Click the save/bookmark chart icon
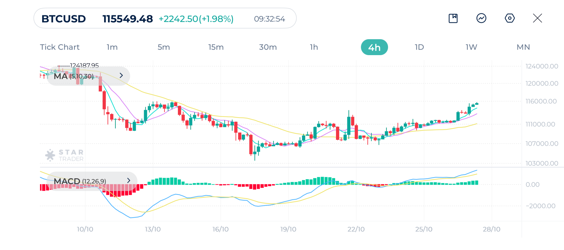Screen dimensions: 564x250 [x=453, y=18]
